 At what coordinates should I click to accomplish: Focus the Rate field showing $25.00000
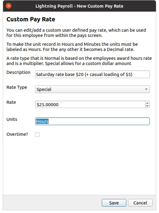point(90,104)
